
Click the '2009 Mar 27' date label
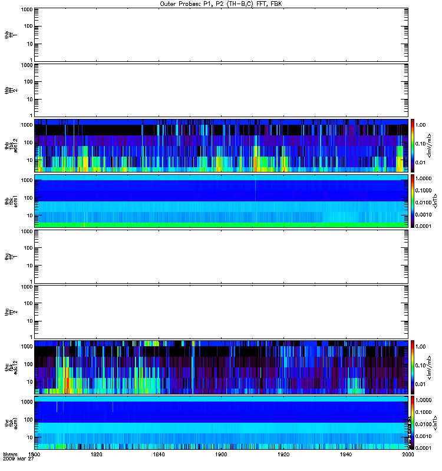(18, 459)
